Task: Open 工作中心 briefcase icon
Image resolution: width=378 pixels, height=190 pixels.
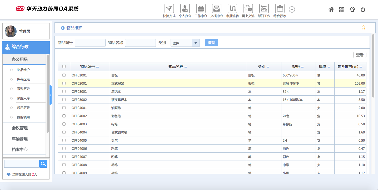Action: (x=201, y=9)
